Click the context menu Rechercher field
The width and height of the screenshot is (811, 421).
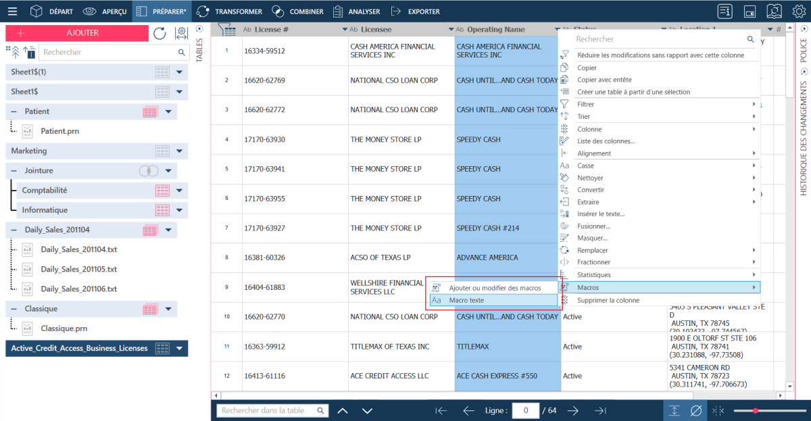[x=665, y=39]
